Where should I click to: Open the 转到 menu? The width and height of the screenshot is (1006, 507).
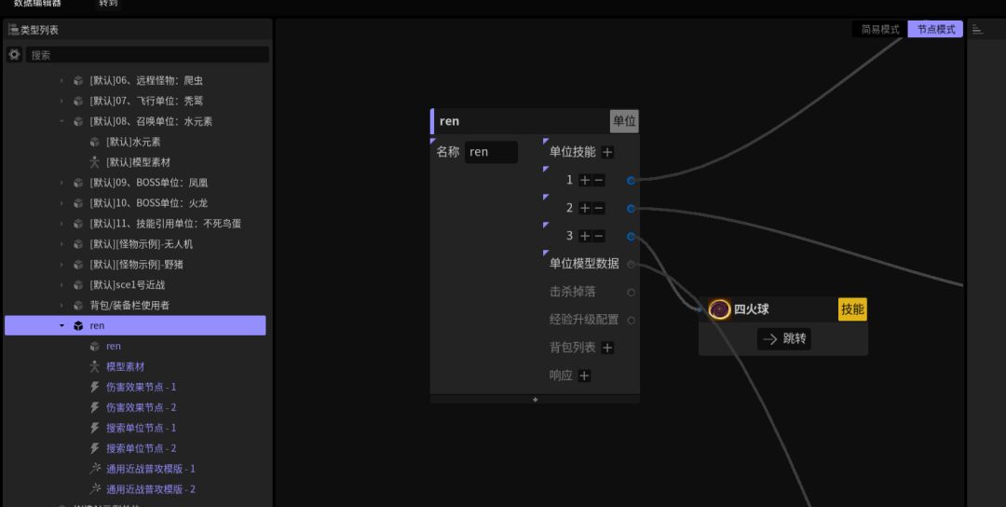tap(108, 3)
